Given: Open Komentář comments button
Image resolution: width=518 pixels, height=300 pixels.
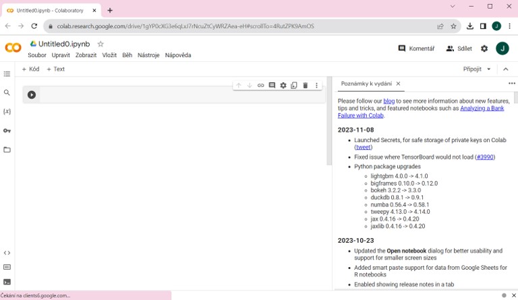Looking at the screenshot, I should [x=416, y=48].
